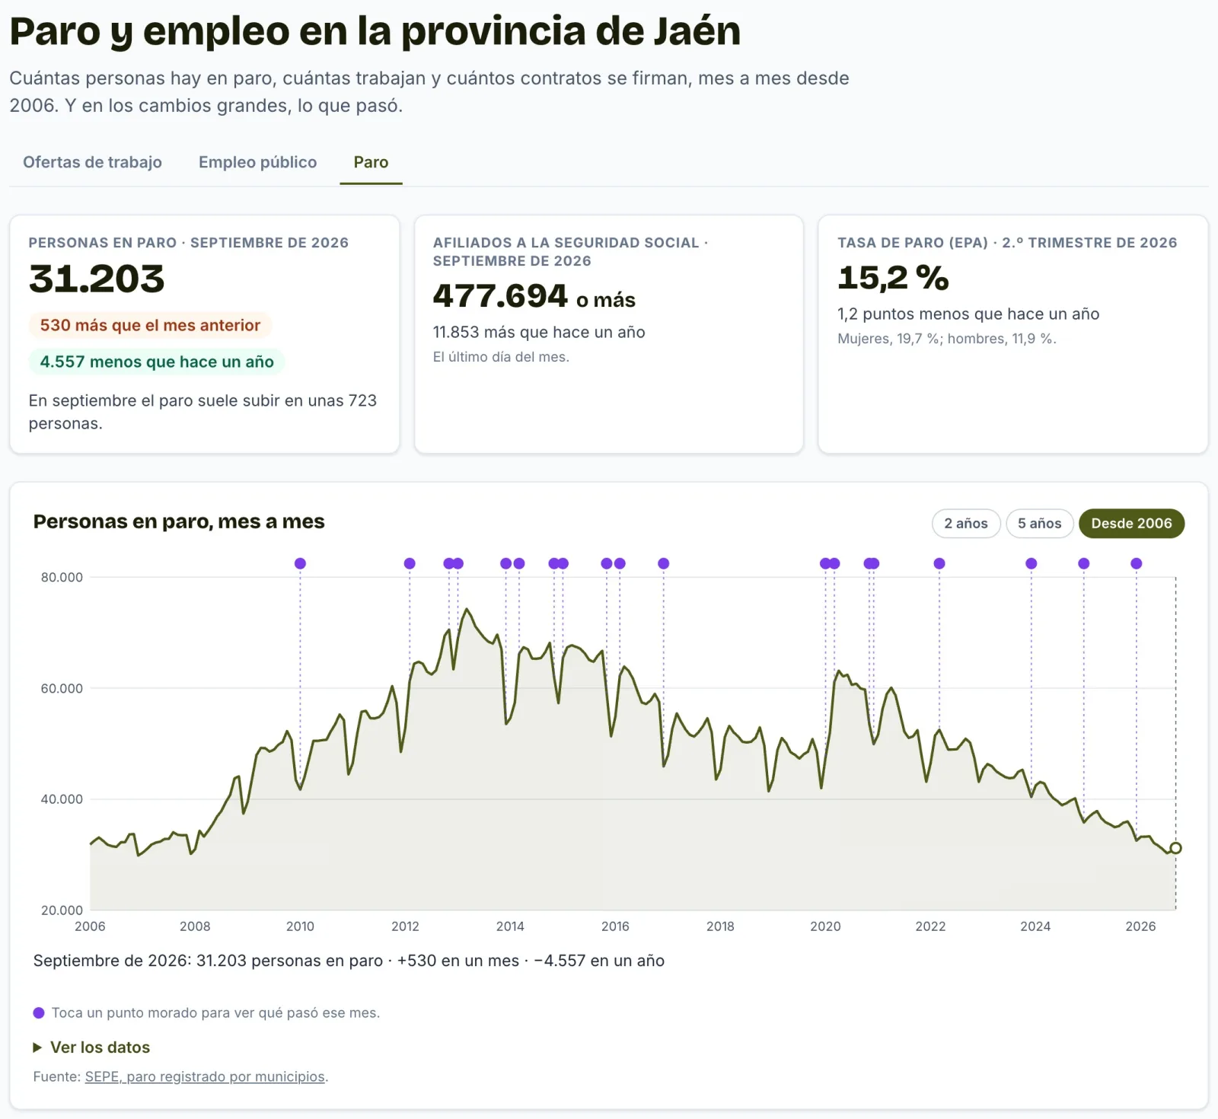The height and width of the screenshot is (1119, 1218).
Task: Select the Paro tab
Action: (x=371, y=162)
